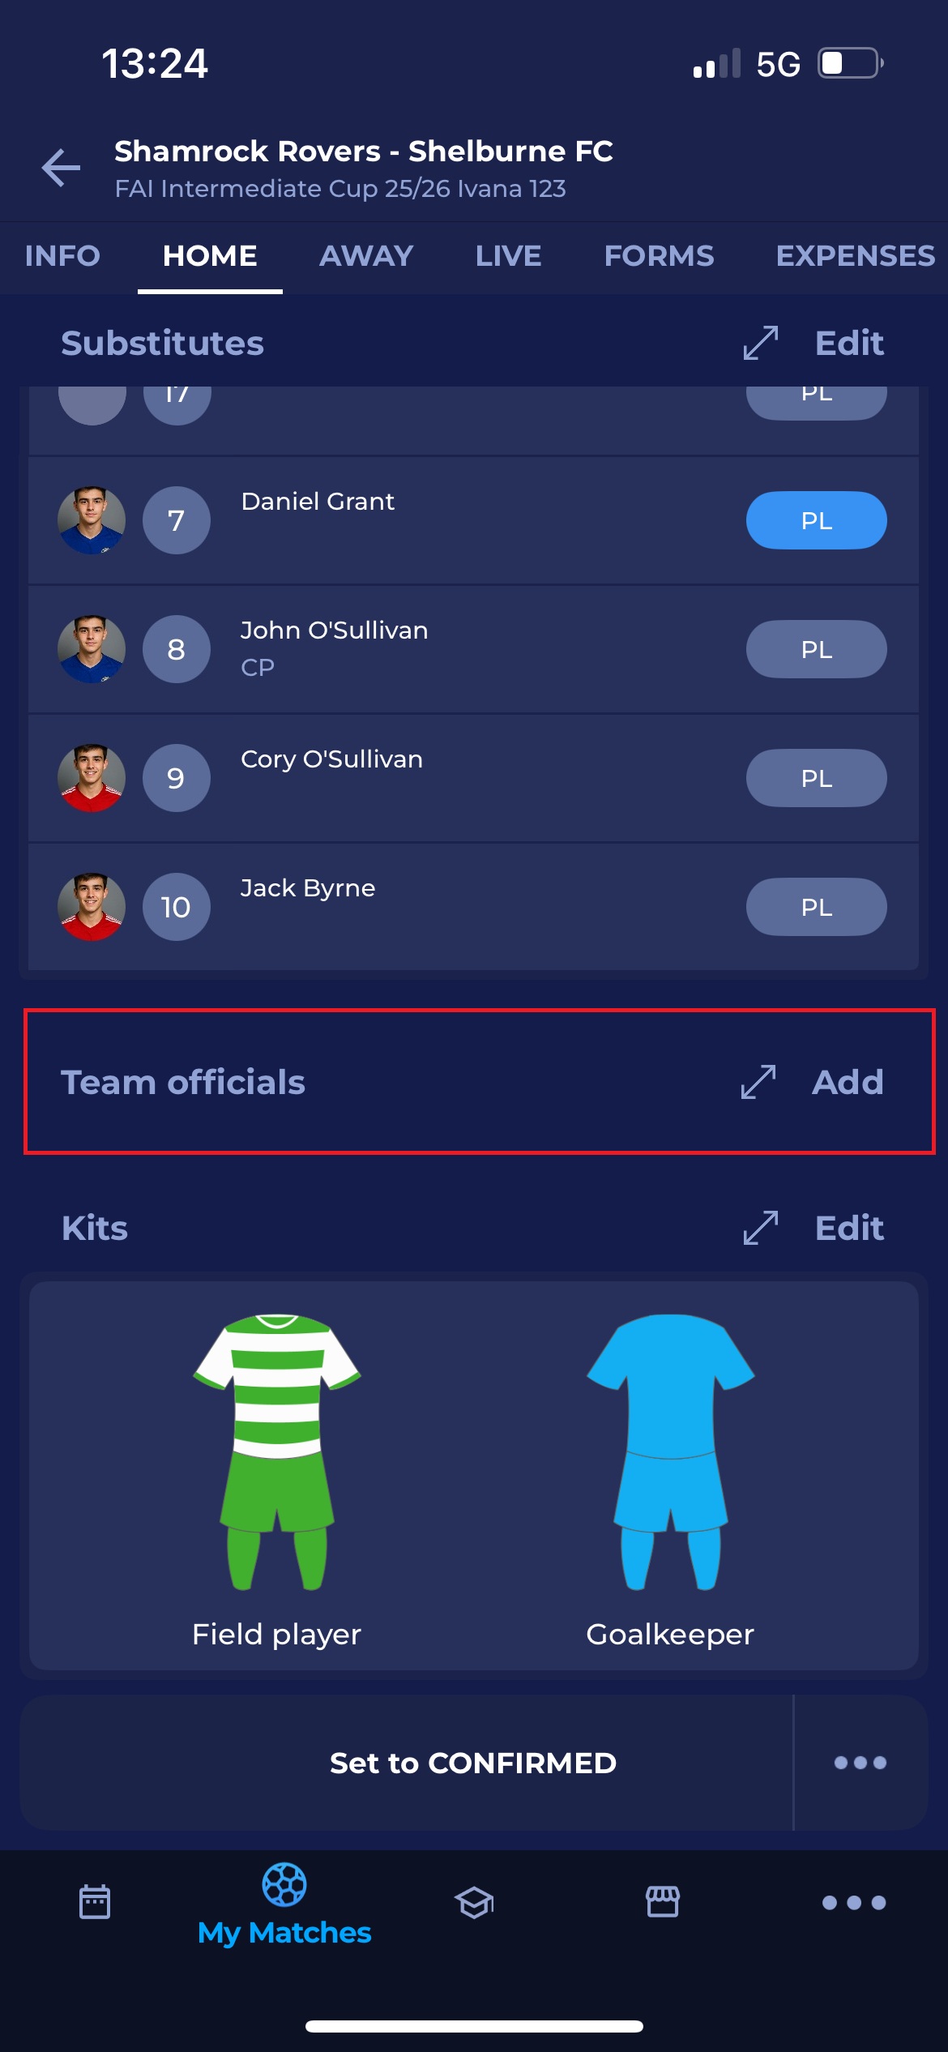Tap Cory O'Sullivan's player photo
Viewport: 948px width, 2052px height.
[92, 778]
